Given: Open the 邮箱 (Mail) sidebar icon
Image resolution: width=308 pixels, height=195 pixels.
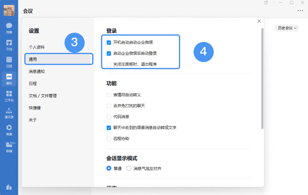Looking at the screenshot, I should tap(9, 147).
